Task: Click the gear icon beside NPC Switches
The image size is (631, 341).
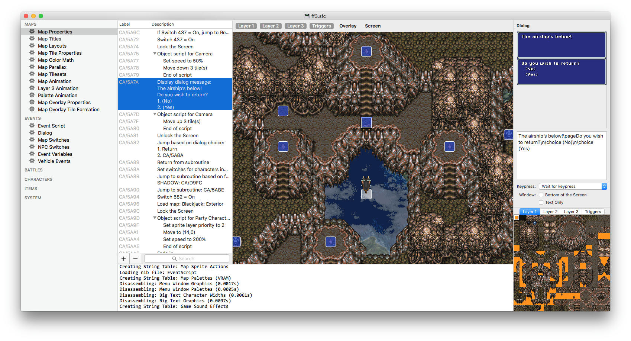Action: (x=32, y=147)
